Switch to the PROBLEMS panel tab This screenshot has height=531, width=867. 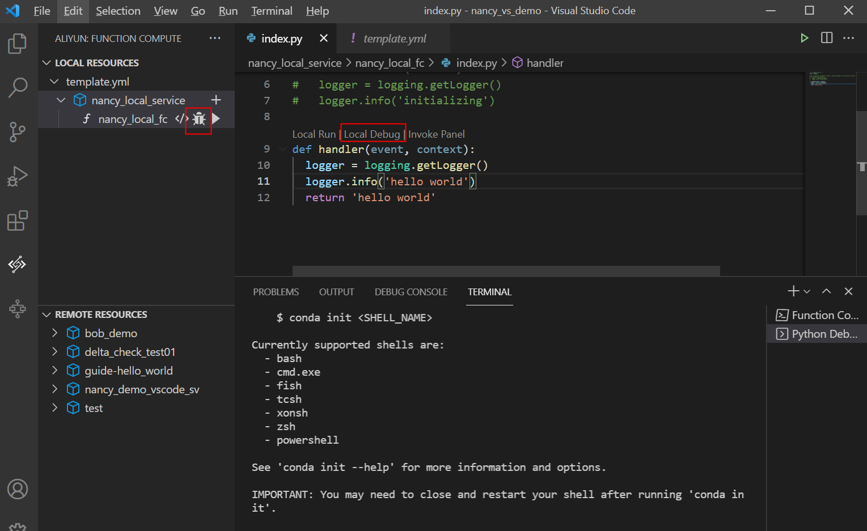click(276, 292)
